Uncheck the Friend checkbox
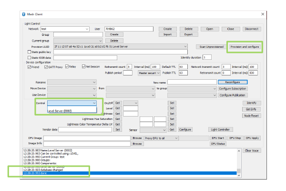Screen dimensions: 286x191 coord(29,67)
